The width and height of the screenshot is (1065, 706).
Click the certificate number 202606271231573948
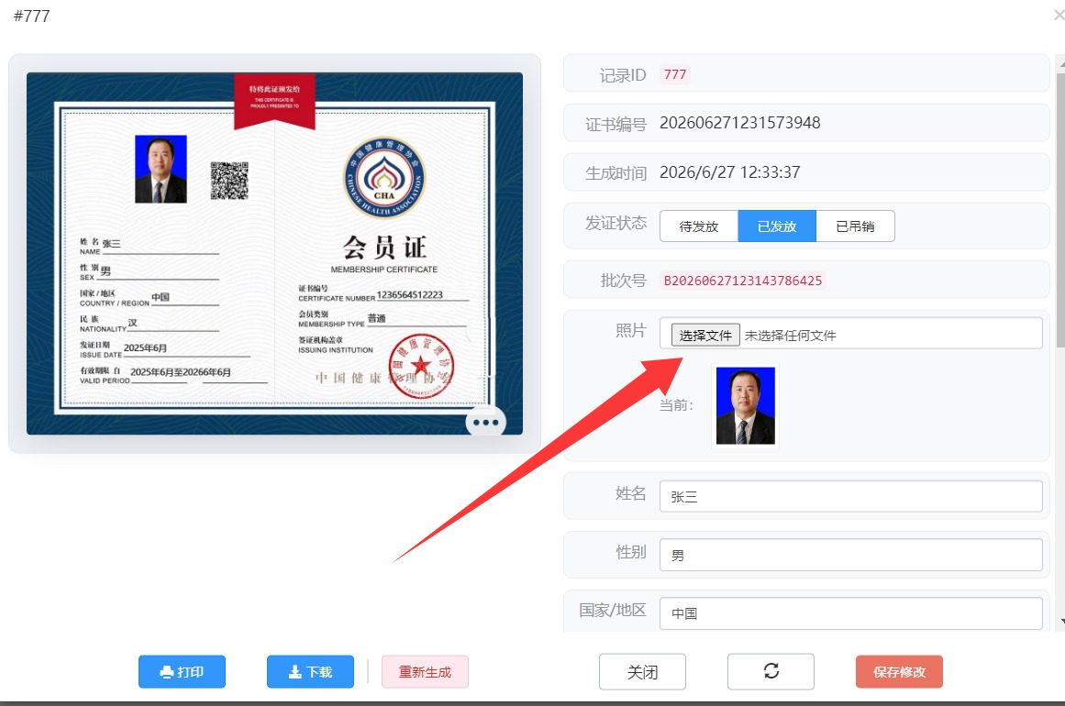coord(739,123)
